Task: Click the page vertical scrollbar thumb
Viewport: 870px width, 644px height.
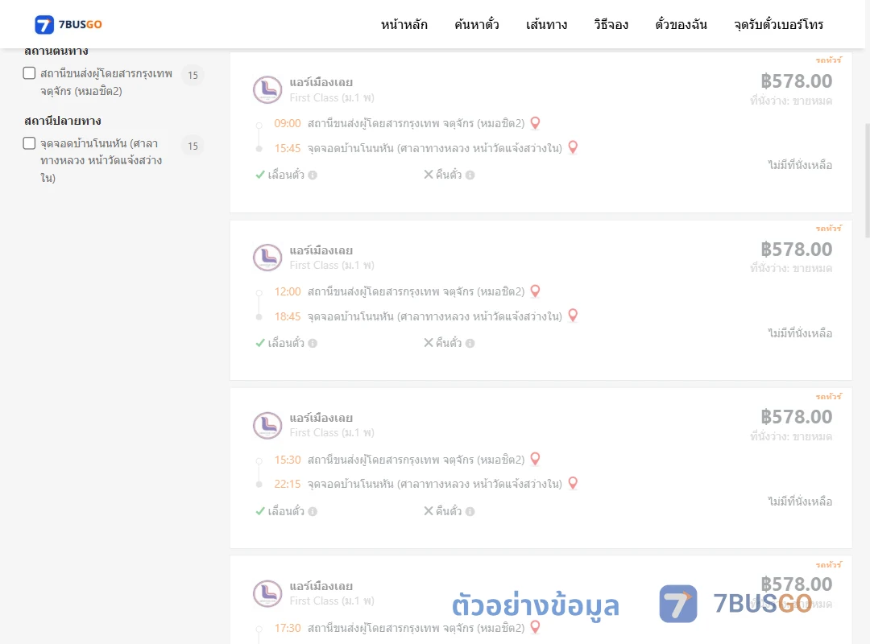Action: (867, 181)
